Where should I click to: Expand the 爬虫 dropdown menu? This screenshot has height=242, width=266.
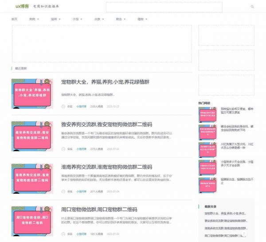click(x=121, y=19)
